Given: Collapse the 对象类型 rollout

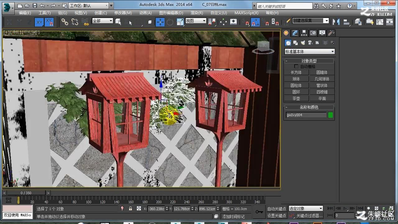Looking at the screenshot, I should coord(309,61).
